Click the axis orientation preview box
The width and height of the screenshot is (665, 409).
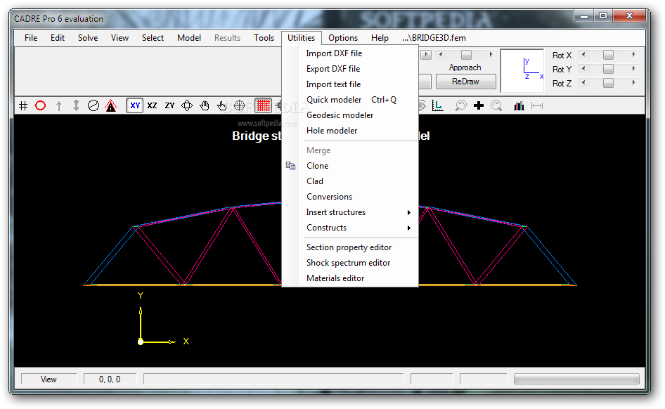(522, 70)
